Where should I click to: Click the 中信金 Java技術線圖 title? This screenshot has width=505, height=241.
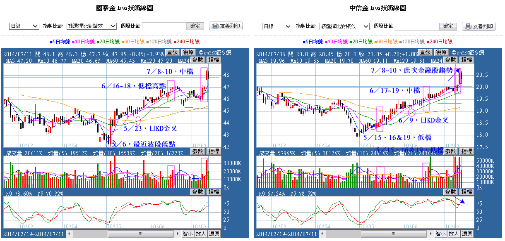point(377,8)
